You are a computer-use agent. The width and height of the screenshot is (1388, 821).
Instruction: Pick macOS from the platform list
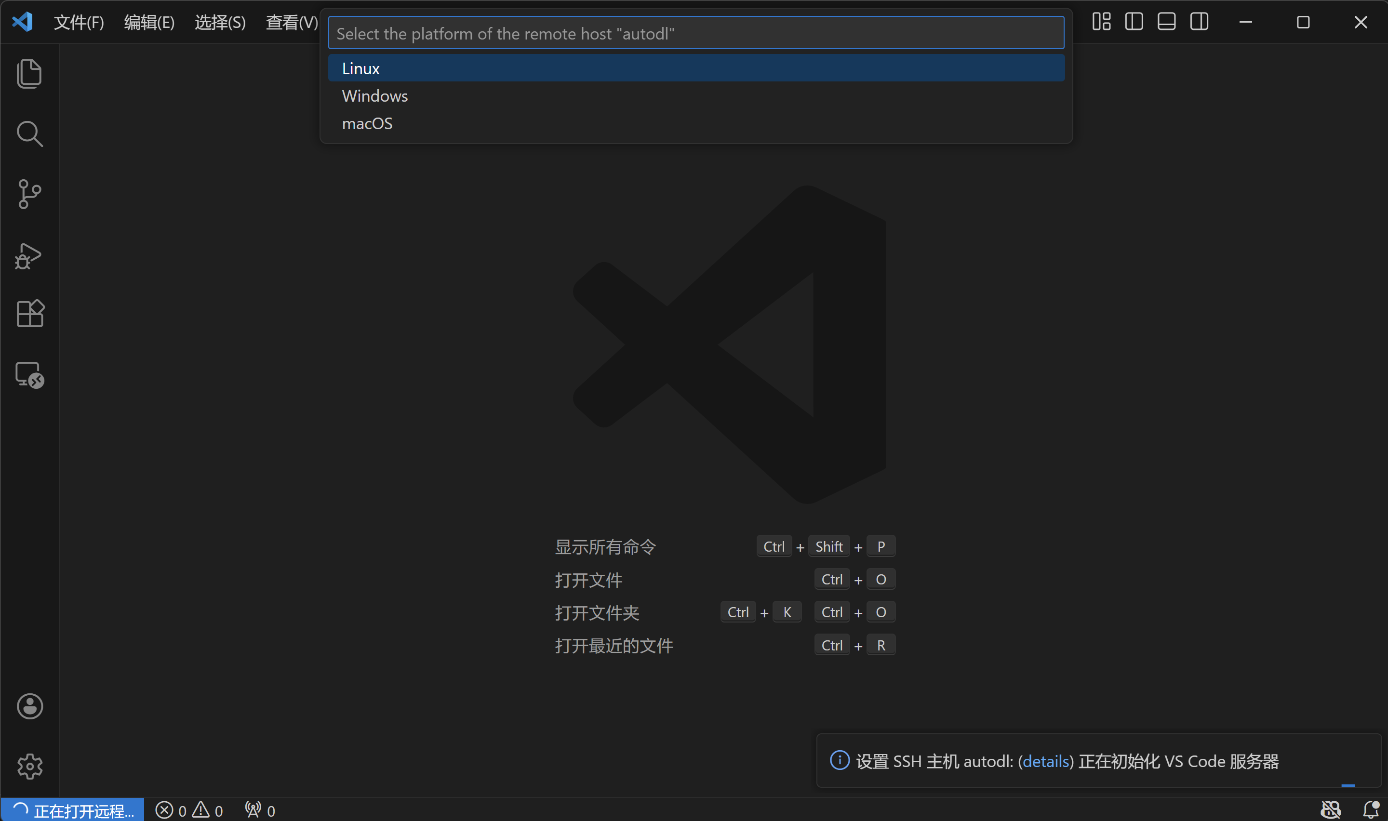tap(367, 123)
